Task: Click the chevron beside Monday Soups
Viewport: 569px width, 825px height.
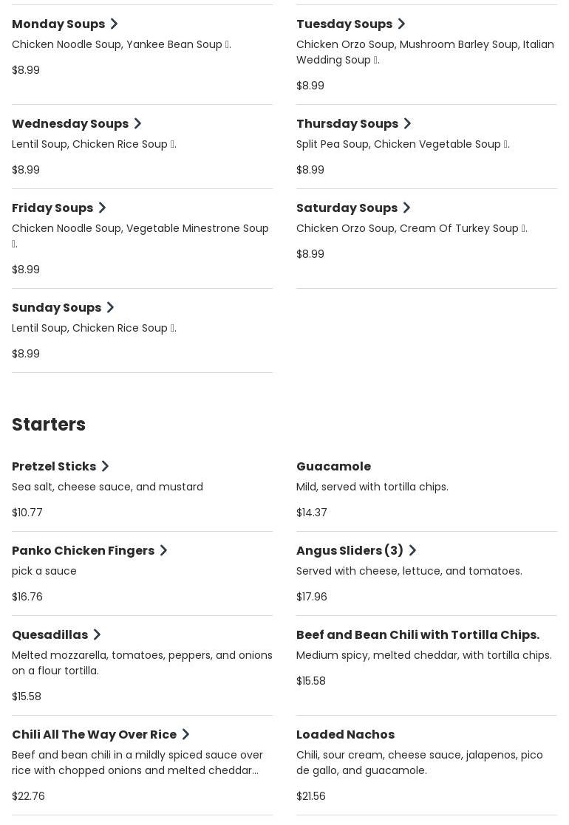Action: pyautogui.click(x=114, y=24)
